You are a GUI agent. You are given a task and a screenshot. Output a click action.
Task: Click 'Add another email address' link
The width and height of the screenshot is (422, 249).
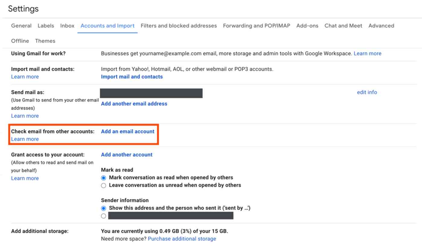[134, 104]
